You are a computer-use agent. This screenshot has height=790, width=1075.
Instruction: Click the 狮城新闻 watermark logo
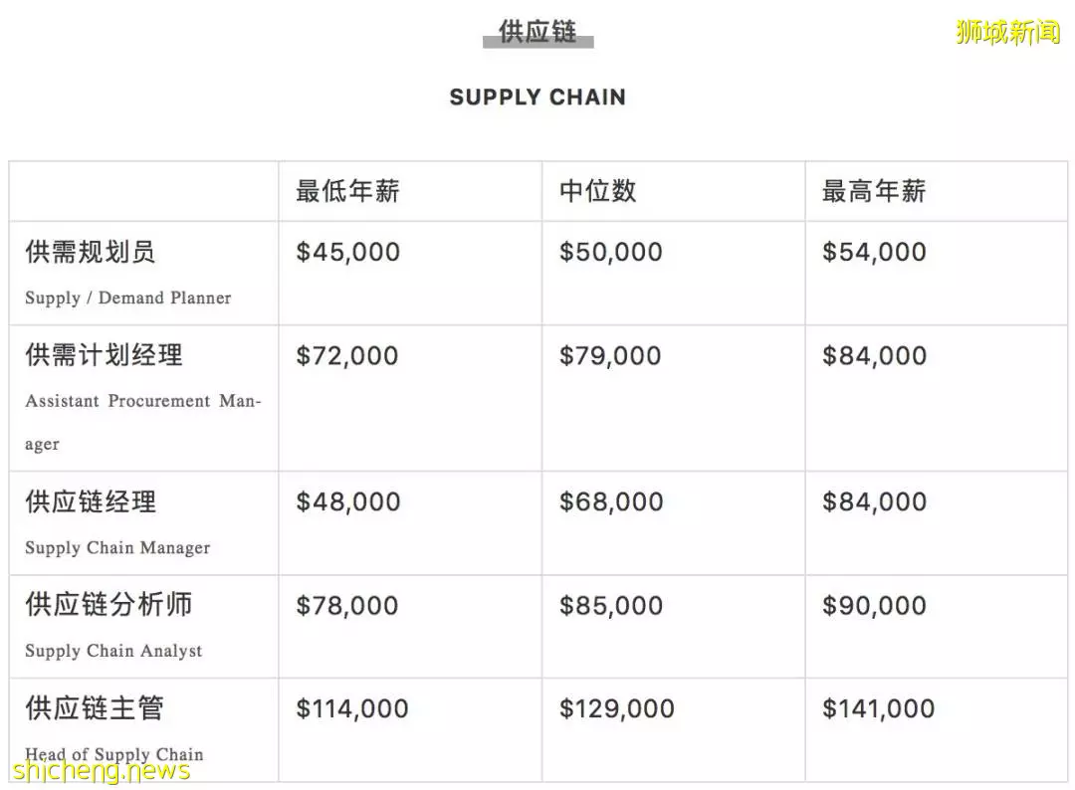click(x=1007, y=32)
